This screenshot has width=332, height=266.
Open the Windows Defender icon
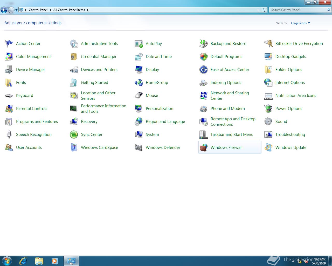[x=139, y=148]
